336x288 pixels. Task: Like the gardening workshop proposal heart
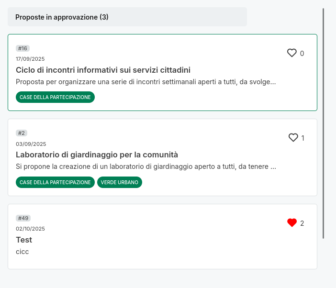(293, 138)
